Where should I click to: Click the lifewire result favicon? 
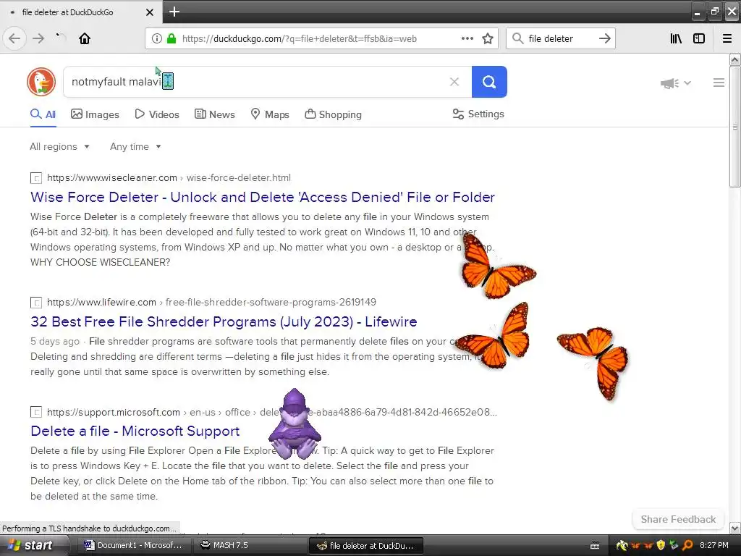click(x=36, y=303)
